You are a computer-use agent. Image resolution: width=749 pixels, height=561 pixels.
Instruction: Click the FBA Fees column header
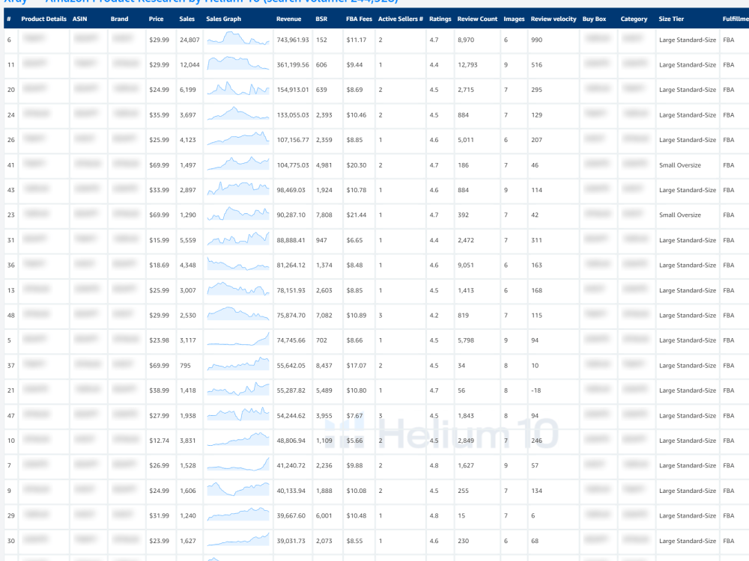[x=359, y=19]
